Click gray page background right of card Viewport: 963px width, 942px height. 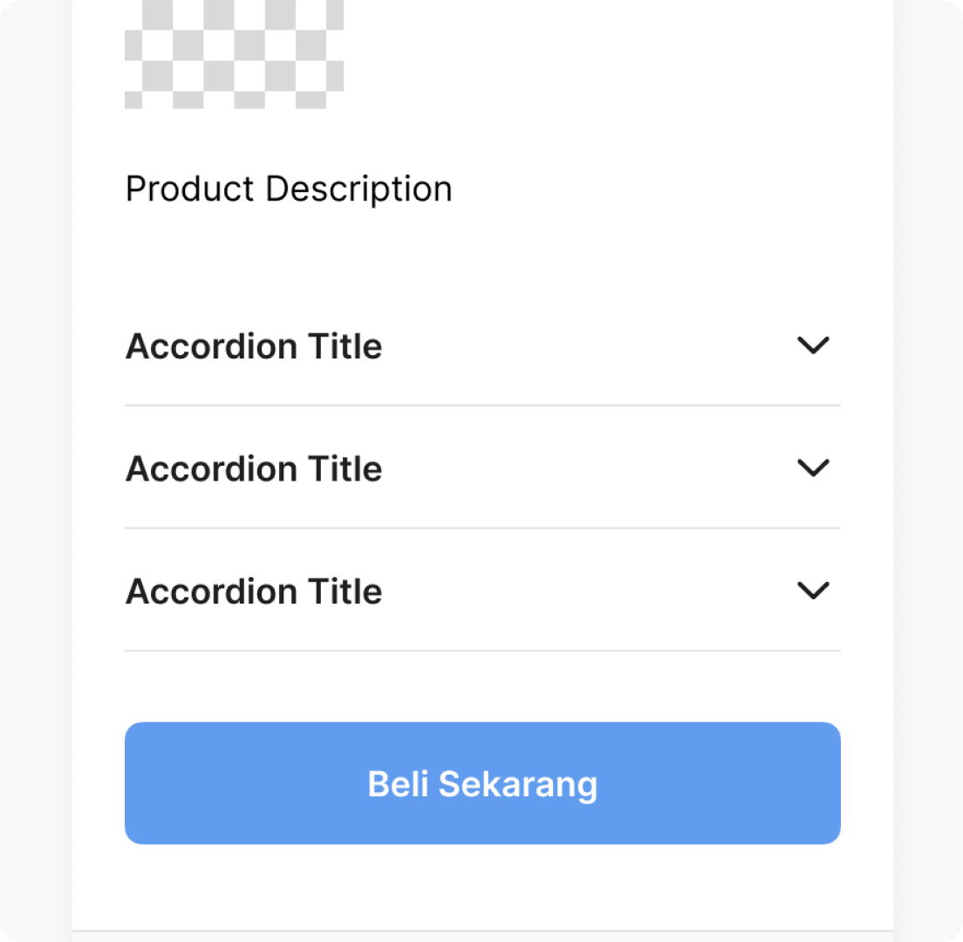(928, 471)
